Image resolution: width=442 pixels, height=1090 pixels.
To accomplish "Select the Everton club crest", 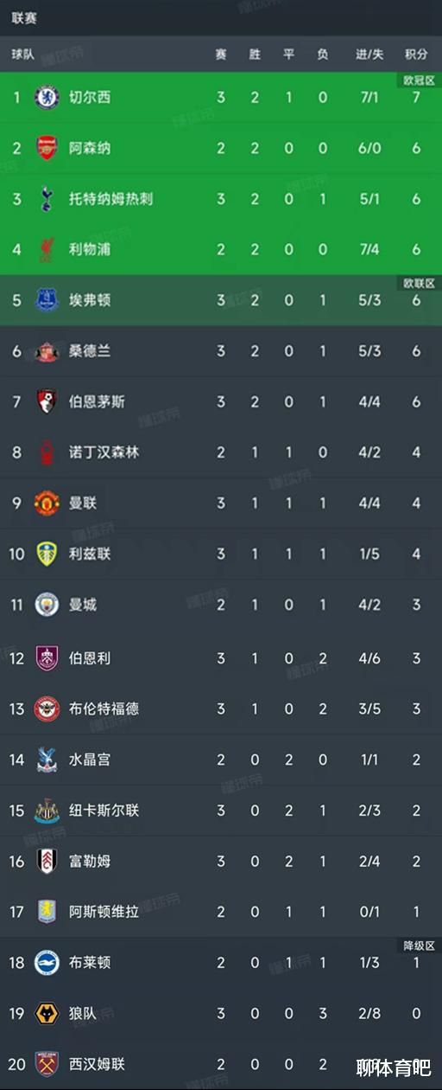I will [47, 300].
